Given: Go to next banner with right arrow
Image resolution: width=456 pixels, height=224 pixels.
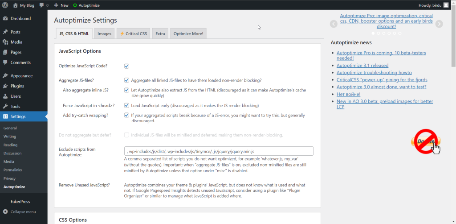Looking at the screenshot, I should (x=439, y=24).
